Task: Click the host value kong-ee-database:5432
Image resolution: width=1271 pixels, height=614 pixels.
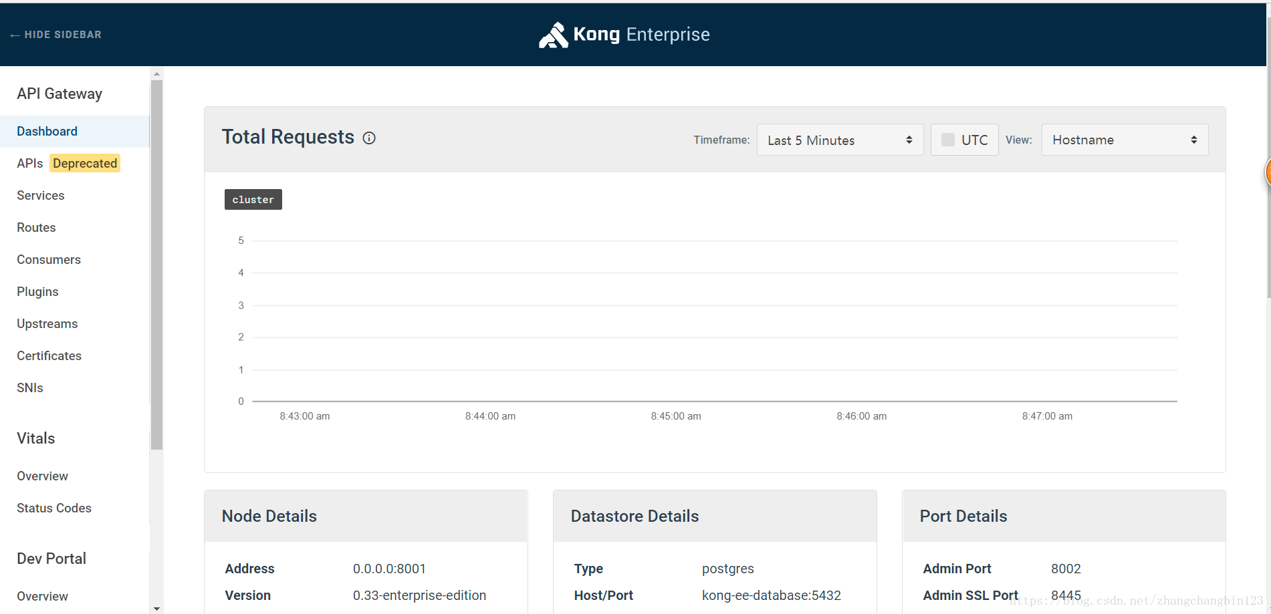Action: tap(772, 596)
